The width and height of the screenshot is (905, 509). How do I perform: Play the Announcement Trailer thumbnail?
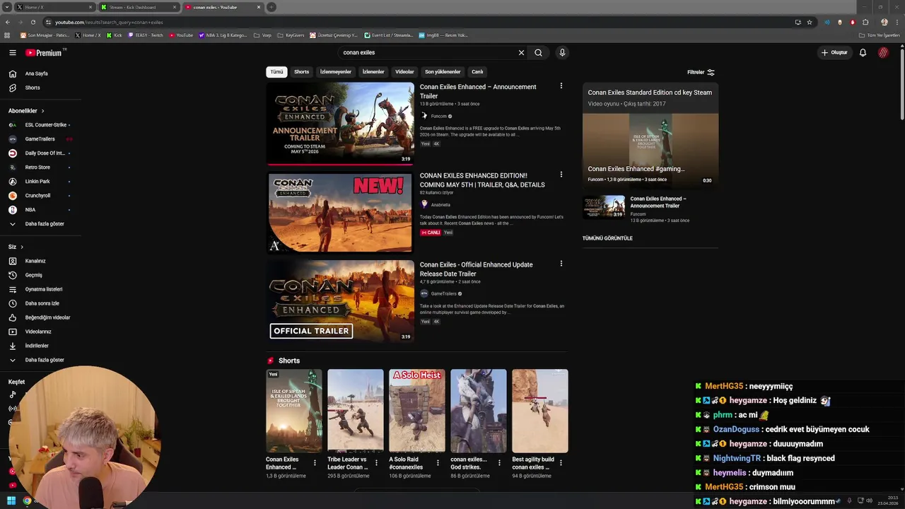point(340,124)
